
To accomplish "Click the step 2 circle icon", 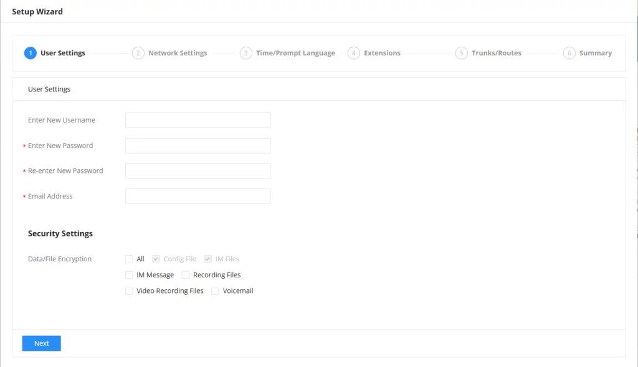I will point(138,53).
